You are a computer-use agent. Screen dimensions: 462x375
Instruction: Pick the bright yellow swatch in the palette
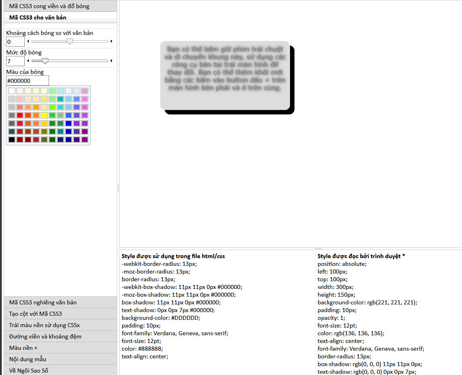point(44,115)
